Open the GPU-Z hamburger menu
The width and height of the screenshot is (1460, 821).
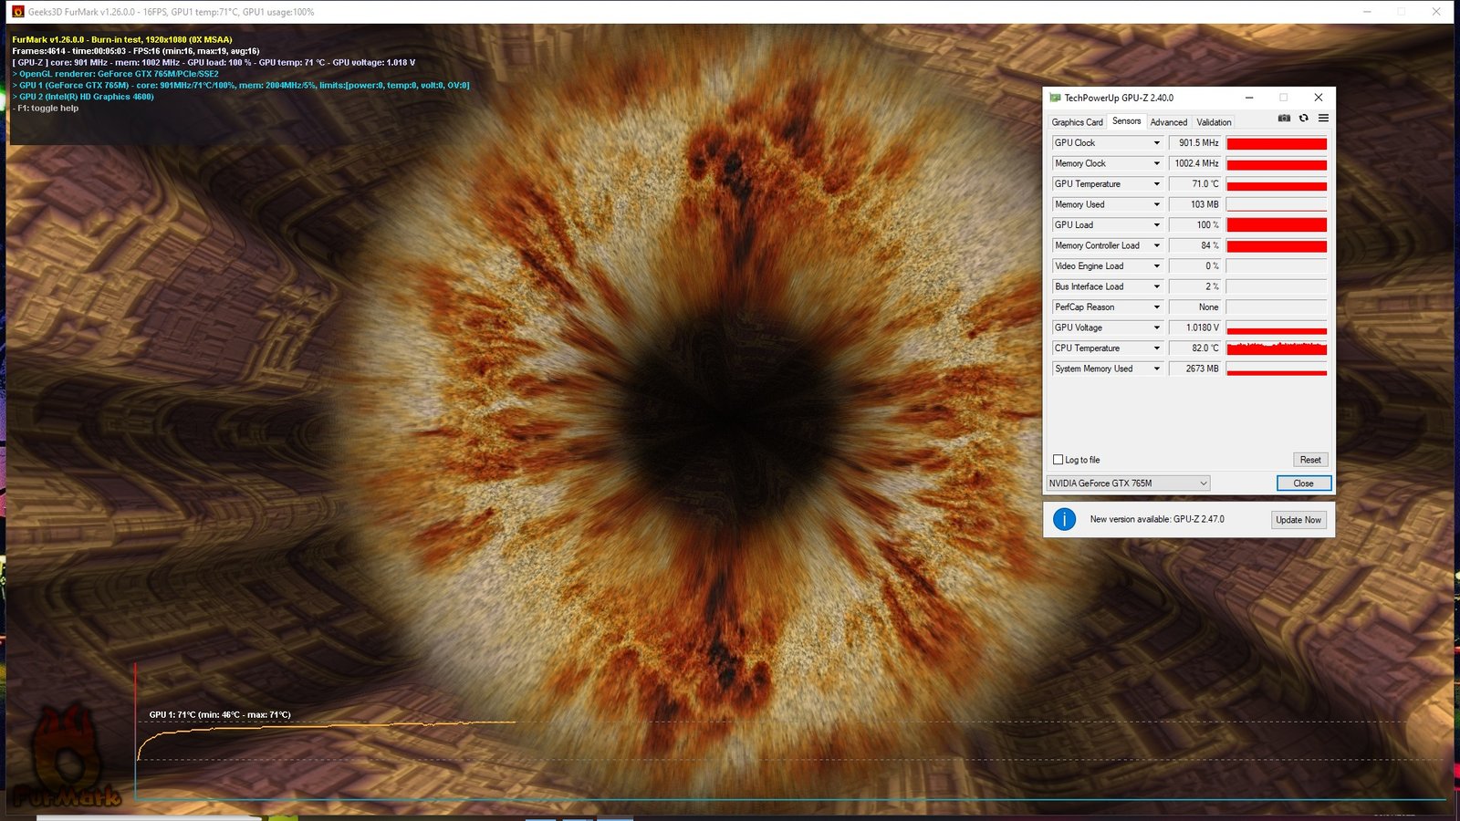(x=1323, y=119)
